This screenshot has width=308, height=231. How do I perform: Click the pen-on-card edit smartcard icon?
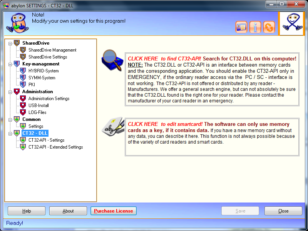pyautogui.click(x=113, y=127)
